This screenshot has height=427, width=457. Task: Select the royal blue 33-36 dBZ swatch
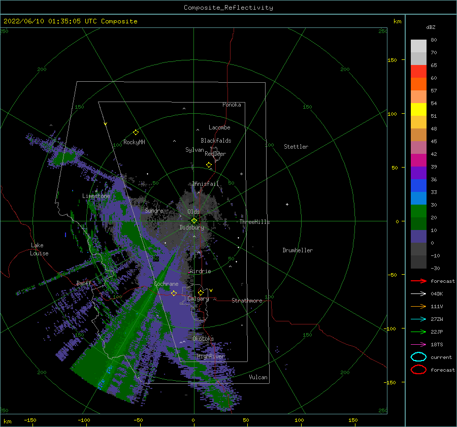pos(418,186)
